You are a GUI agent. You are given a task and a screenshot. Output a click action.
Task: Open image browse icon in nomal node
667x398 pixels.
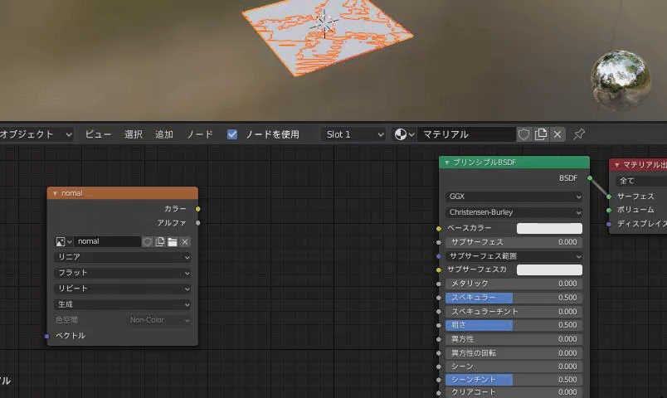click(64, 242)
